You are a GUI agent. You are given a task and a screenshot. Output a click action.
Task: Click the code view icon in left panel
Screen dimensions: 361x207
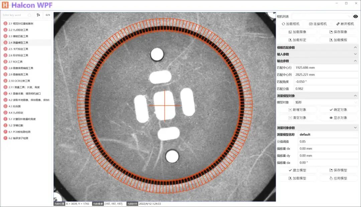[48, 15]
